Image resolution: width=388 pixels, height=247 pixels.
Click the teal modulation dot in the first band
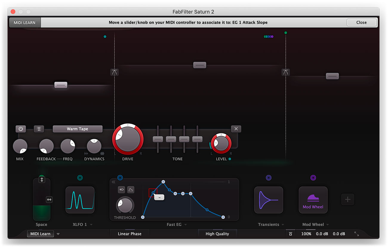[105, 37]
